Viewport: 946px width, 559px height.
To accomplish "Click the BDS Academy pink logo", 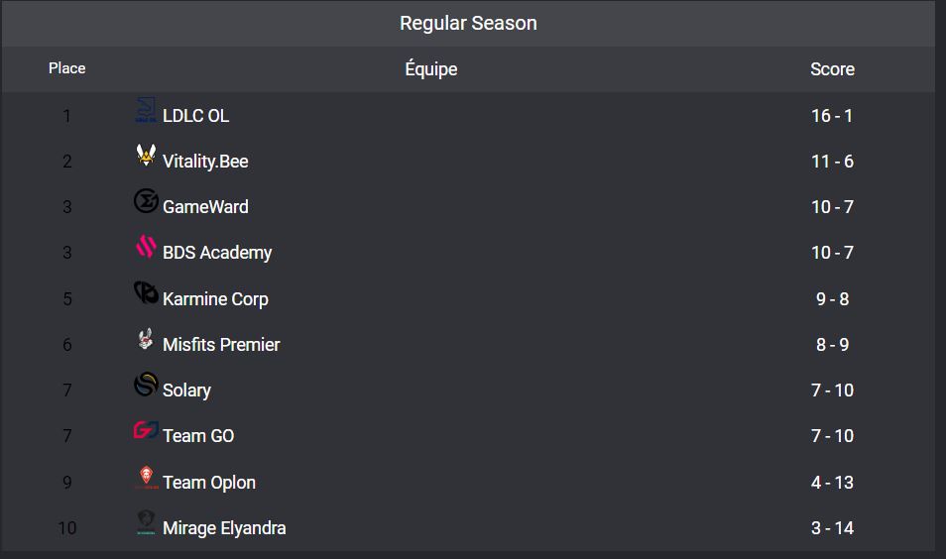I will 146,248.
